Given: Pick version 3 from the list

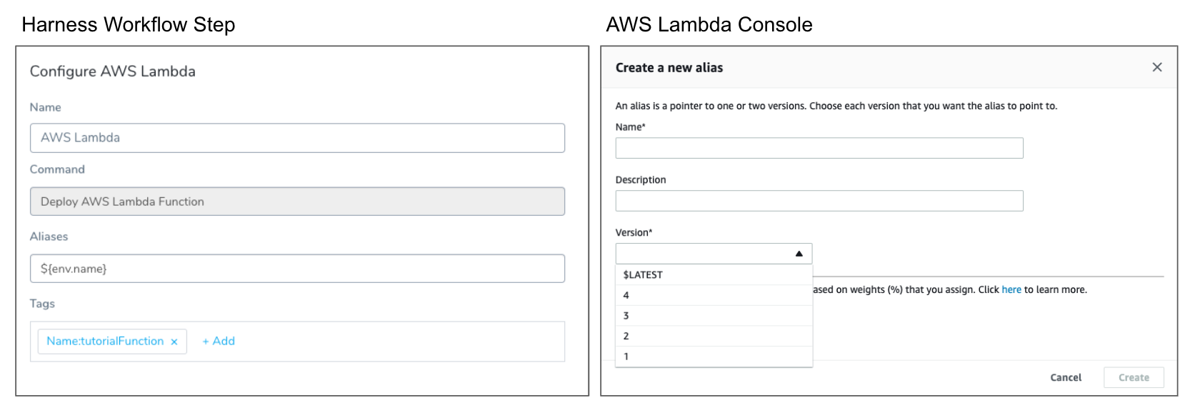Looking at the screenshot, I should [x=714, y=316].
